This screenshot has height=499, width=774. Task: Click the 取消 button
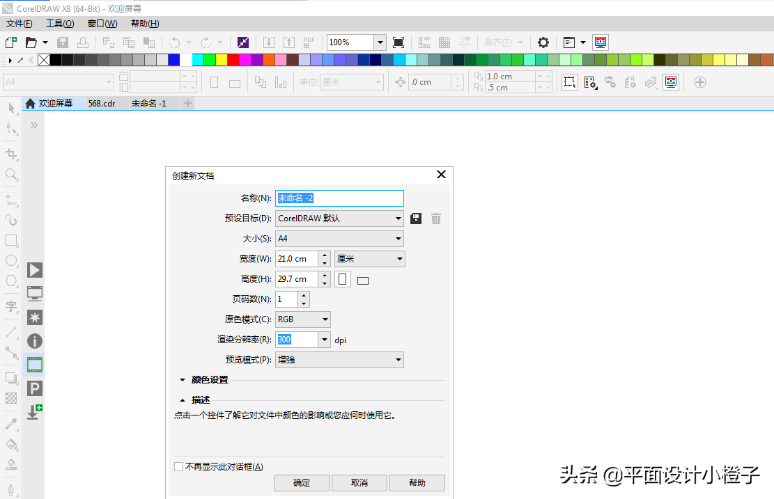tap(359, 483)
